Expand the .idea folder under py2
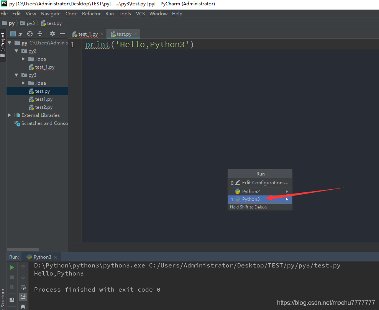The width and height of the screenshot is (379, 310). (x=23, y=59)
